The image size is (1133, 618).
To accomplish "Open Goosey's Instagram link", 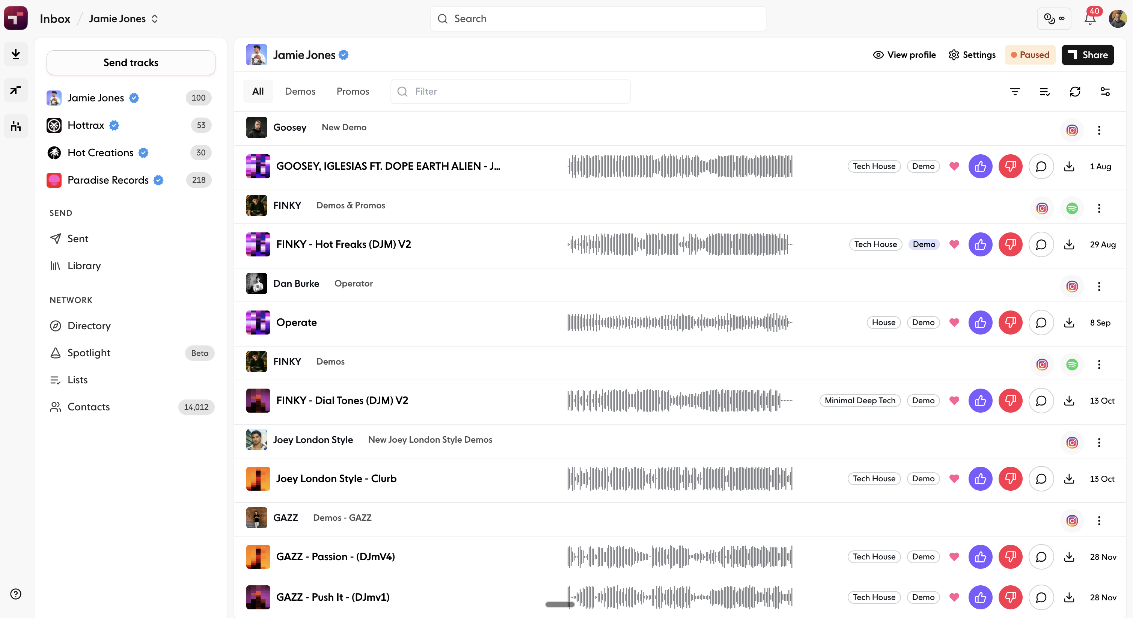I will [x=1072, y=130].
